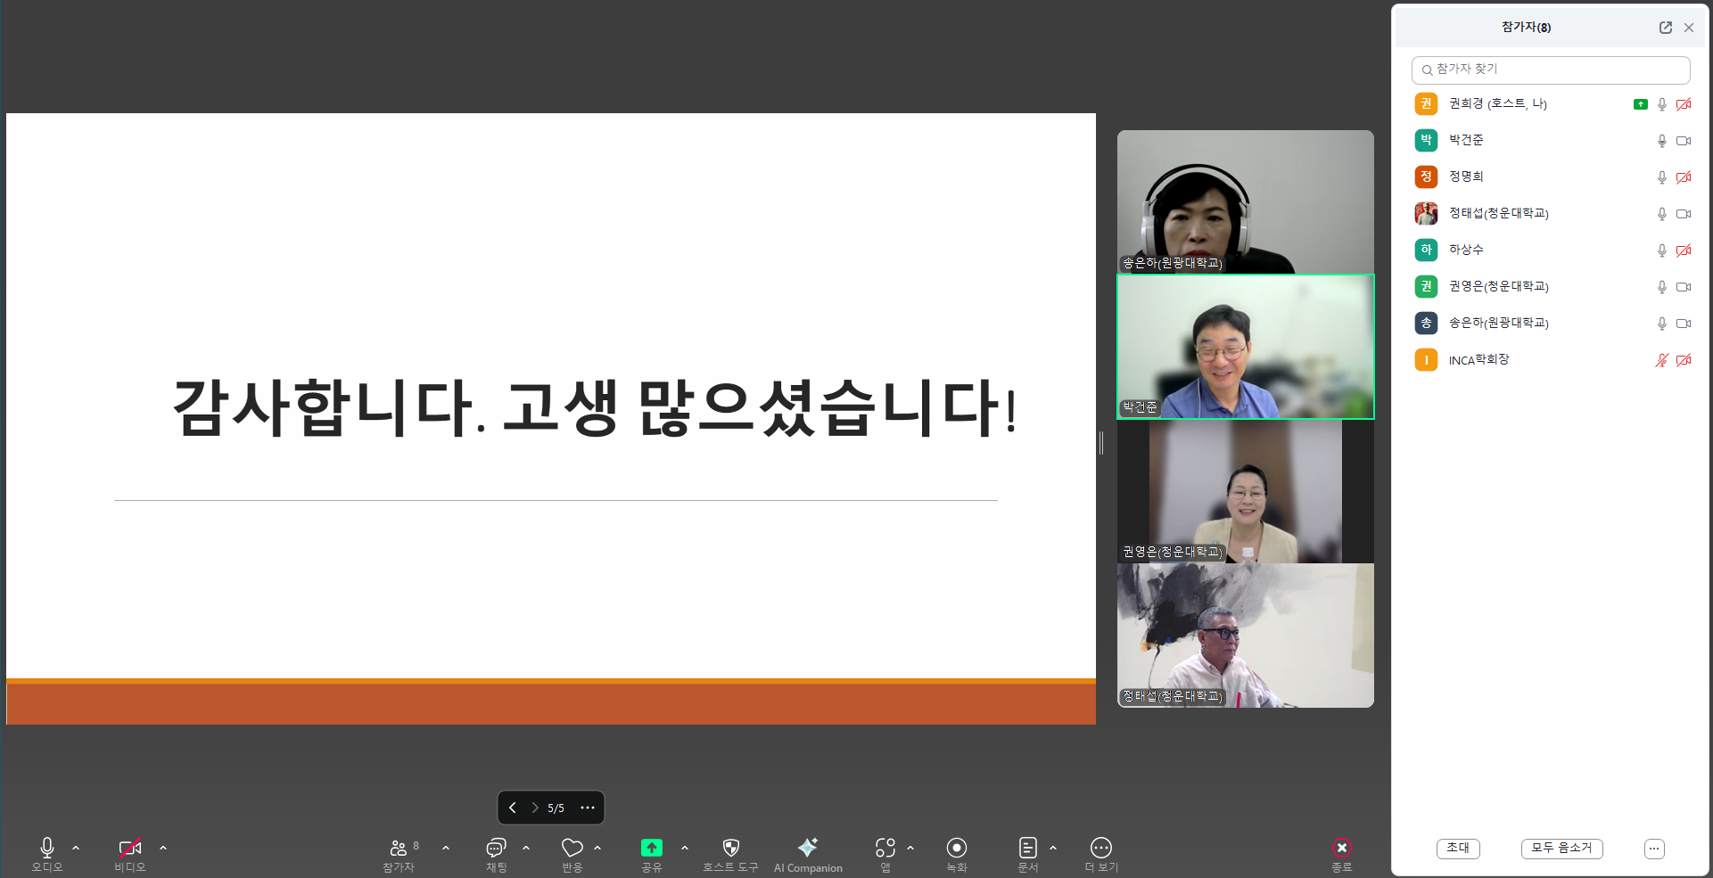Pop out the participants panel
The width and height of the screenshot is (1713, 878).
1665,28
